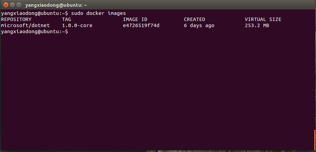Click the terminal scrollbar at right edge

[x=315, y=139]
